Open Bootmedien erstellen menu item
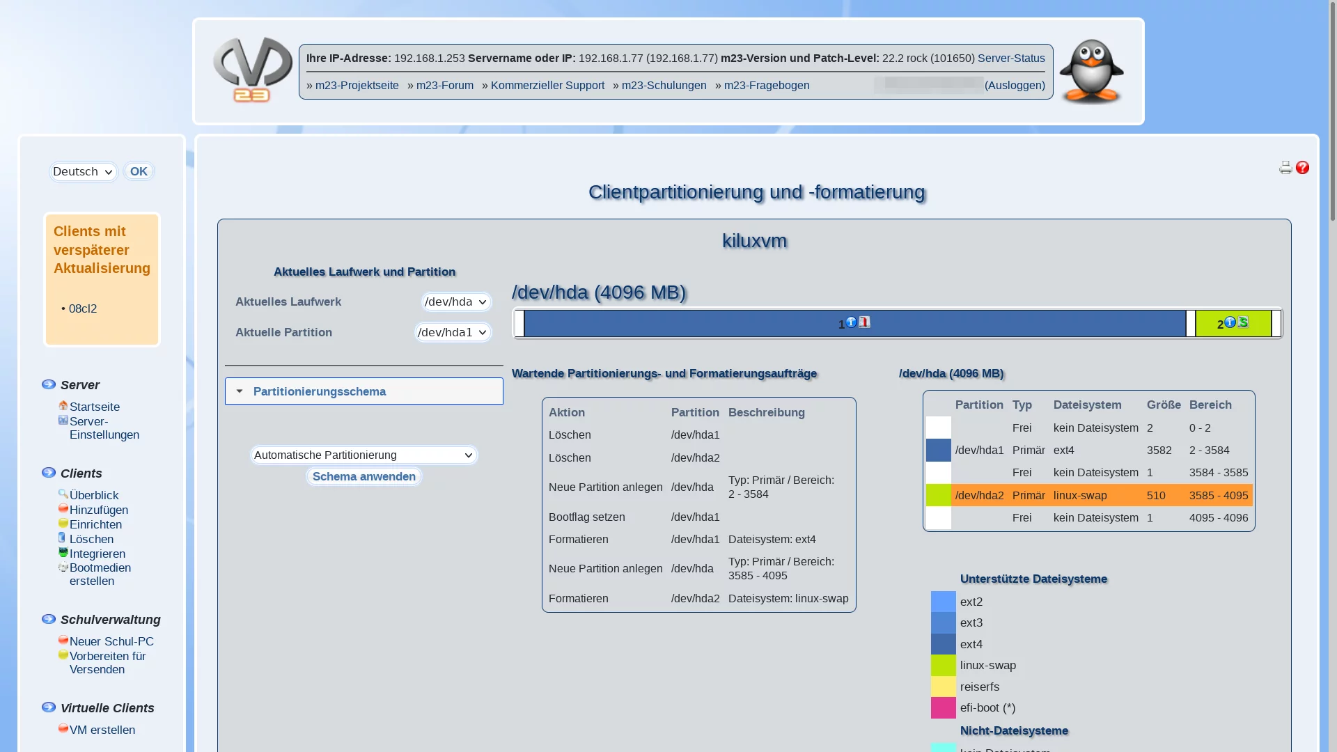 100,574
